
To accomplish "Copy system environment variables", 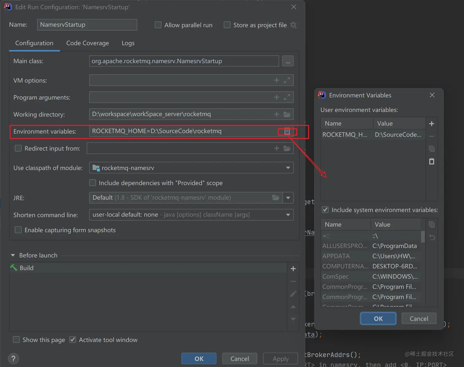I will coord(431,225).
